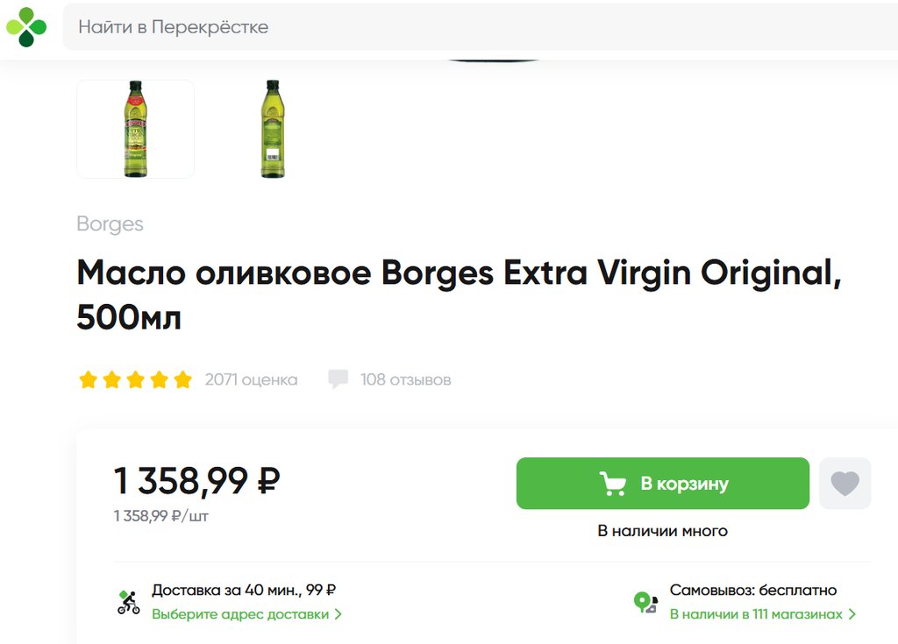Click the speech bubble reviews icon
Screen dimensions: 898x644
(x=338, y=379)
